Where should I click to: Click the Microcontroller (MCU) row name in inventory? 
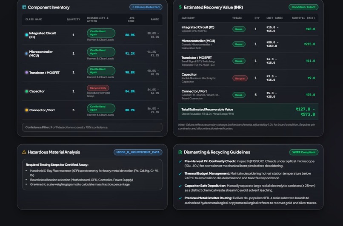41,54
